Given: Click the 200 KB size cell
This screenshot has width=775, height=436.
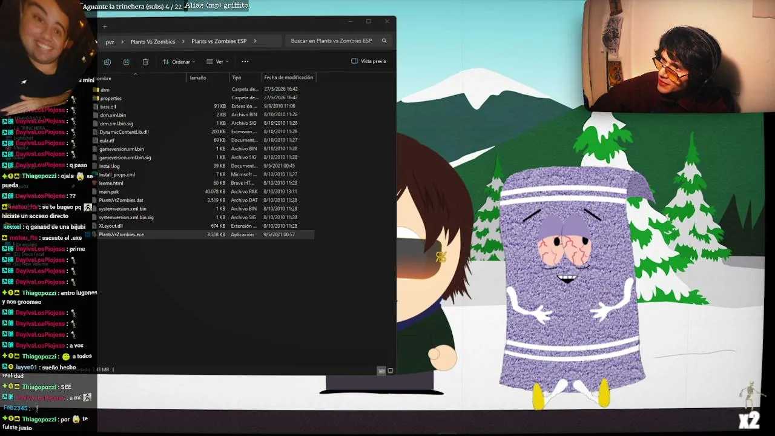Looking at the screenshot, I should click(x=219, y=132).
